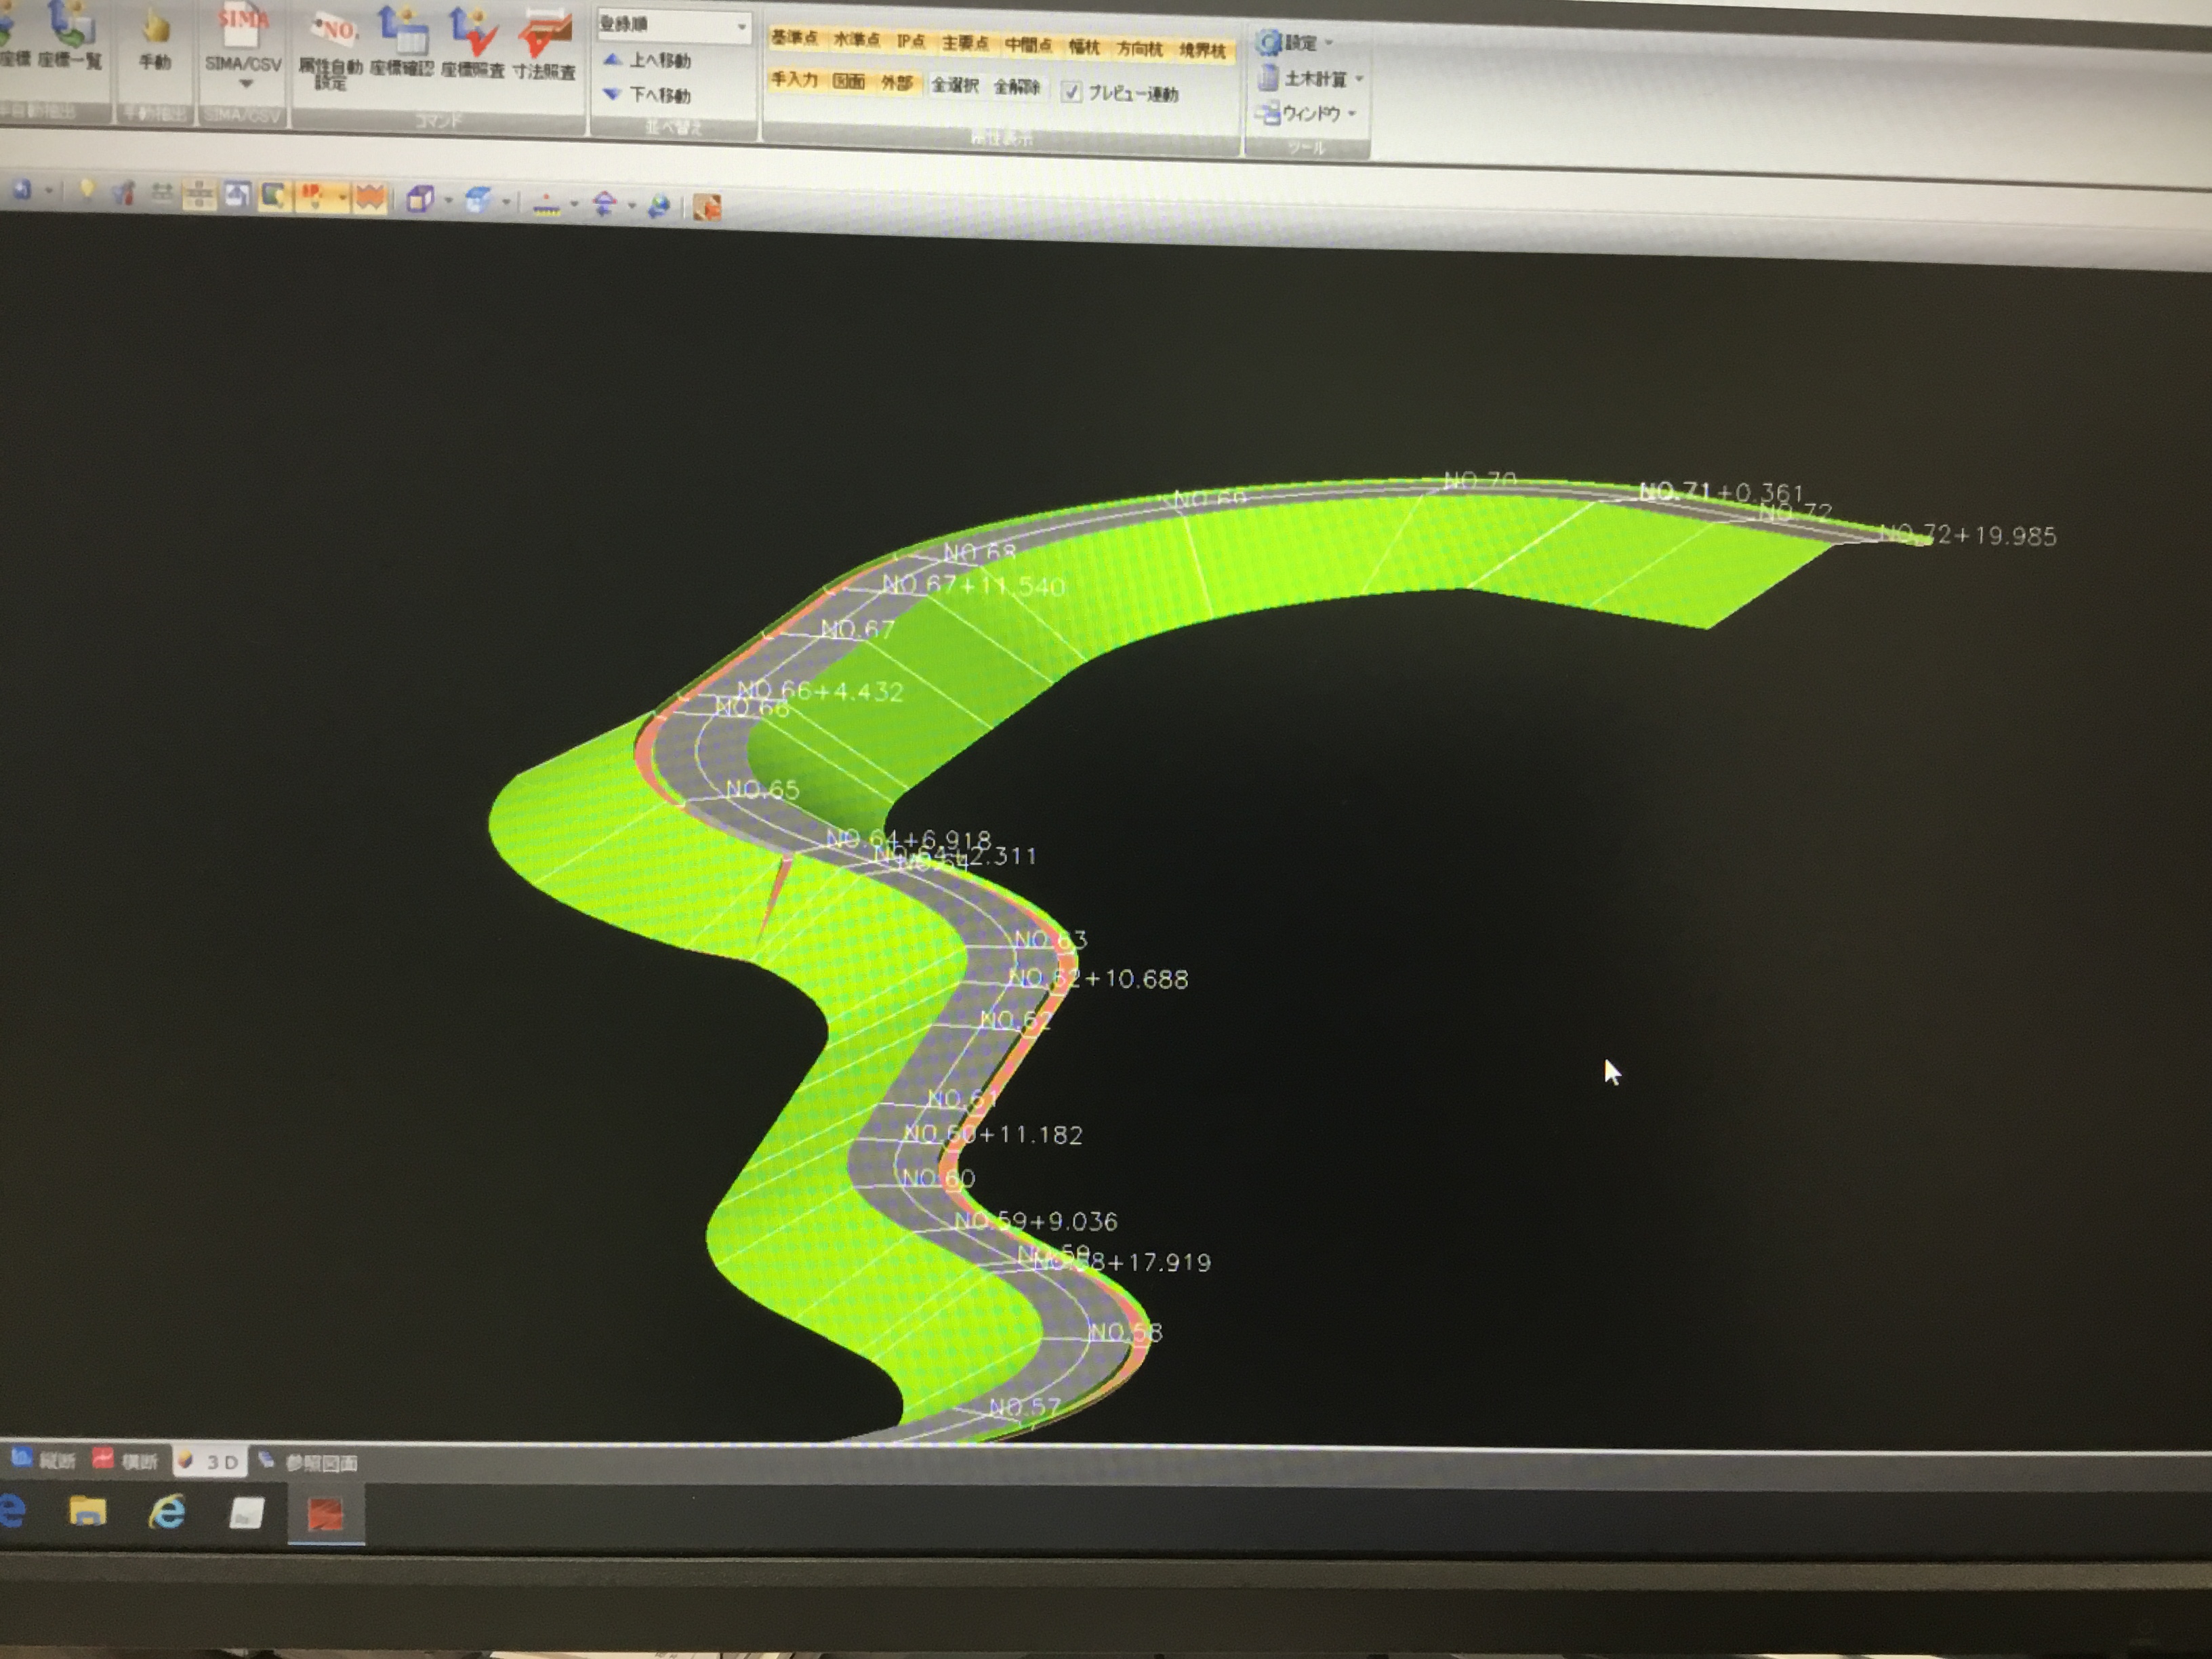This screenshot has width=2212, height=1659.
Task: Toggle the 基準点 attribute filter
Action: click(x=794, y=38)
